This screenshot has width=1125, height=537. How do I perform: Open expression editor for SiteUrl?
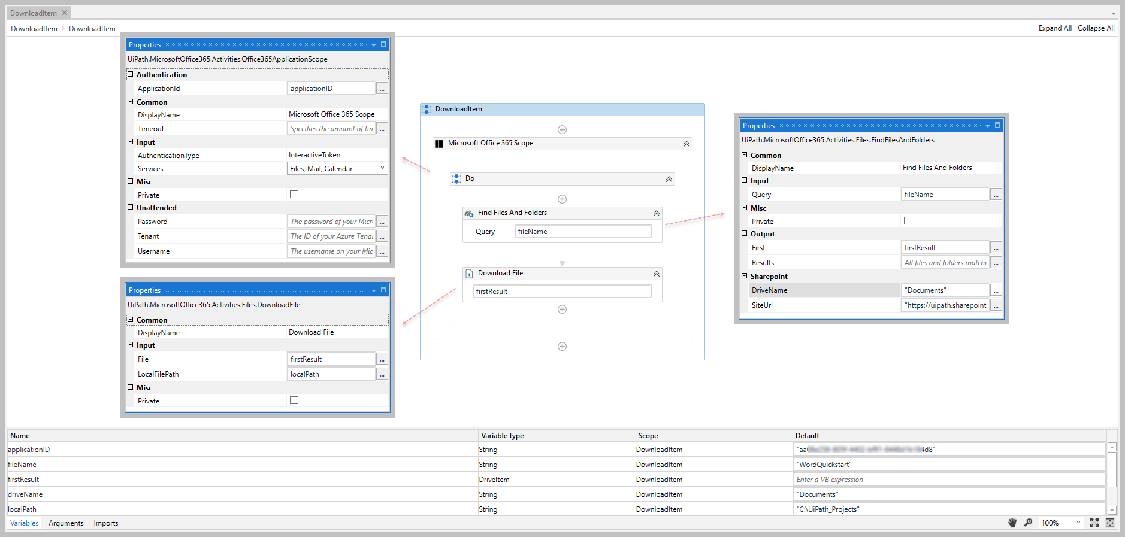coord(996,305)
